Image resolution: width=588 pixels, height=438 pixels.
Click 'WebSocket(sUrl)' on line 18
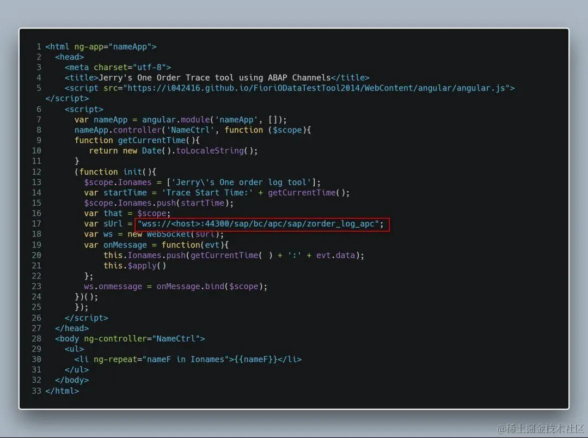(183, 234)
